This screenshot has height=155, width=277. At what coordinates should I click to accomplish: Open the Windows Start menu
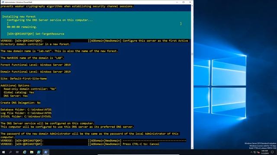click(x=3, y=152)
